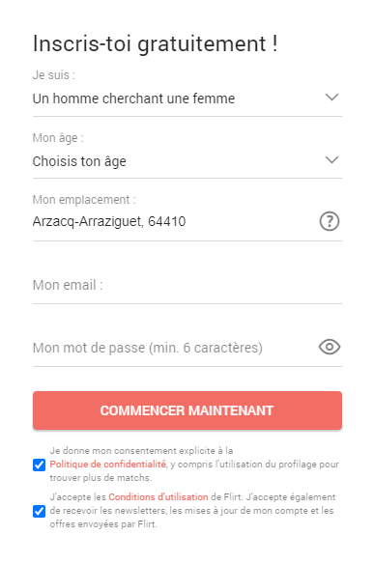Viewport: 374px width, 564px height.
Task: Expand age selector with its chevron arrow
Action: (x=331, y=159)
